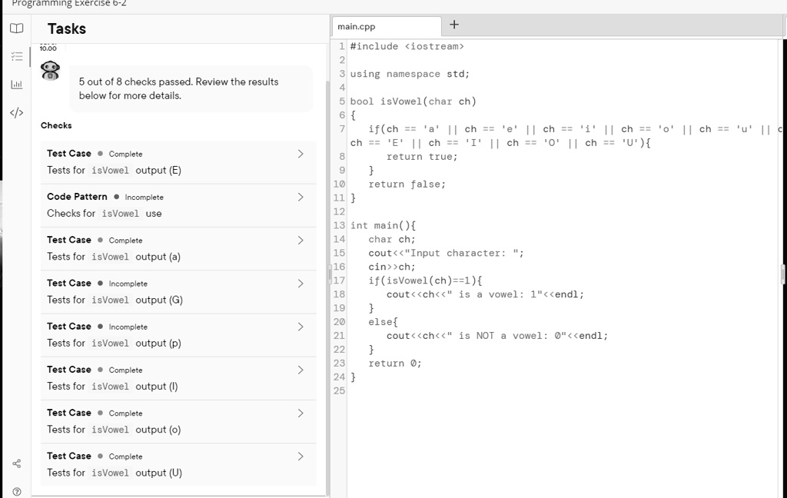Click the grader robot icon
The width and height of the screenshot is (787, 498).
[x=51, y=71]
